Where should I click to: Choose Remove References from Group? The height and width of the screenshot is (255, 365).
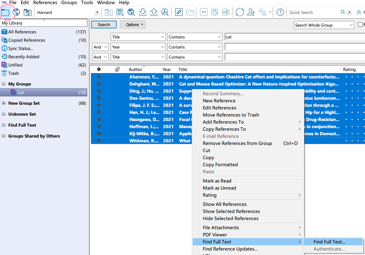click(237, 143)
